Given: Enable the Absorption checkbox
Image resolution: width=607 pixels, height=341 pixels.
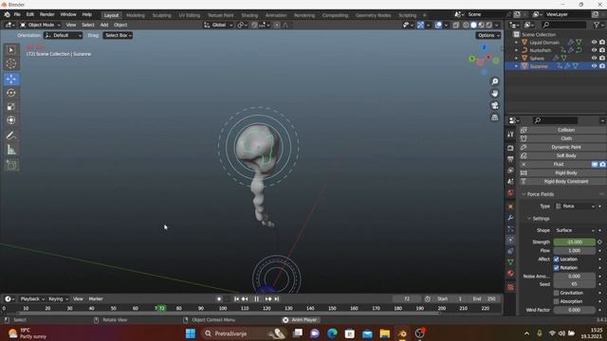Looking at the screenshot, I should point(557,301).
